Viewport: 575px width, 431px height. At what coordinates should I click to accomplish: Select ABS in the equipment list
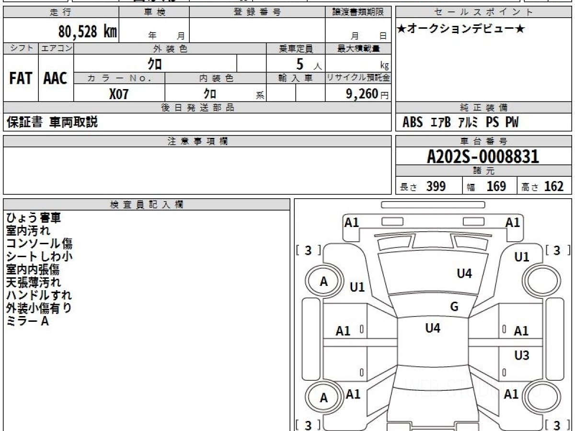[x=413, y=123]
